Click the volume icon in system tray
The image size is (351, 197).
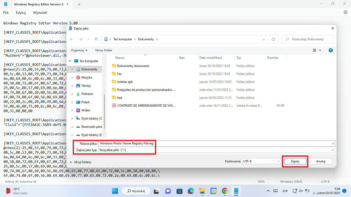[301, 191]
